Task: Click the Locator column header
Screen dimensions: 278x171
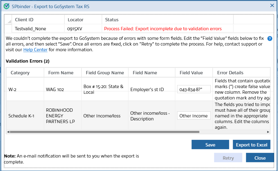Action: [76, 20]
